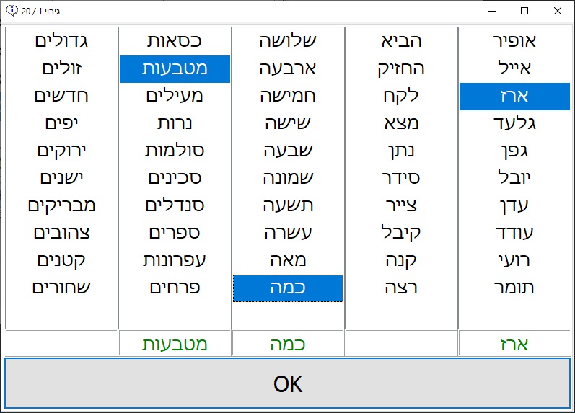
Task: Pick the adjective גדולים
Action: (61, 41)
